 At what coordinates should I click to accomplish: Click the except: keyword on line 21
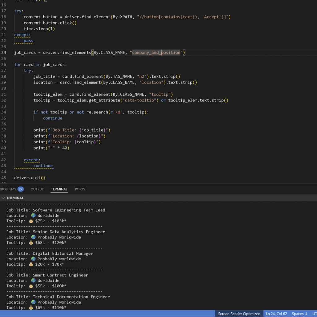tap(22, 35)
